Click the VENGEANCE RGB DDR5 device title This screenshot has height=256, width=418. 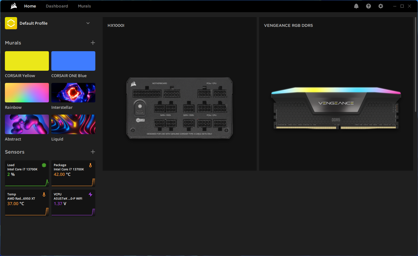click(288, 26)
